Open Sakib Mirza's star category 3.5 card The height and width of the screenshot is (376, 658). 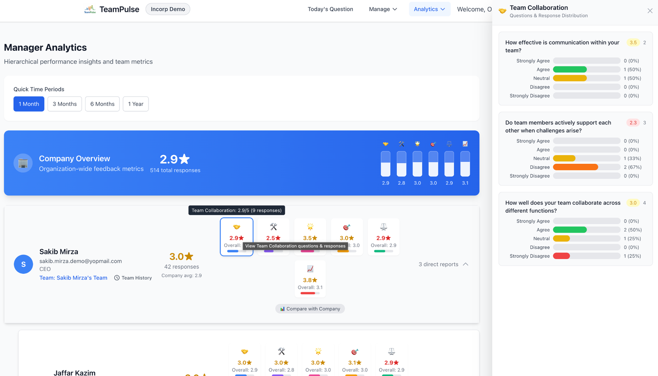coord(310,237)
